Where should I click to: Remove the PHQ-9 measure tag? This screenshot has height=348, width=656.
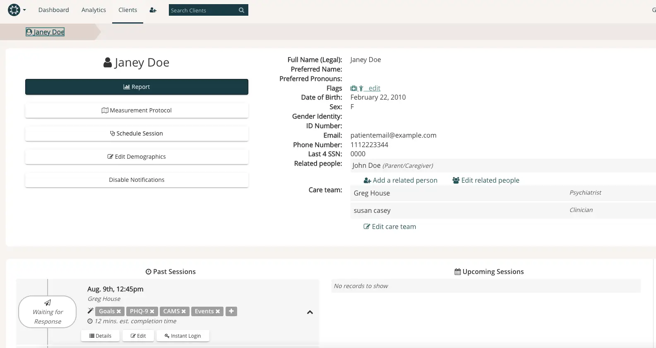[x=152, y=312]
